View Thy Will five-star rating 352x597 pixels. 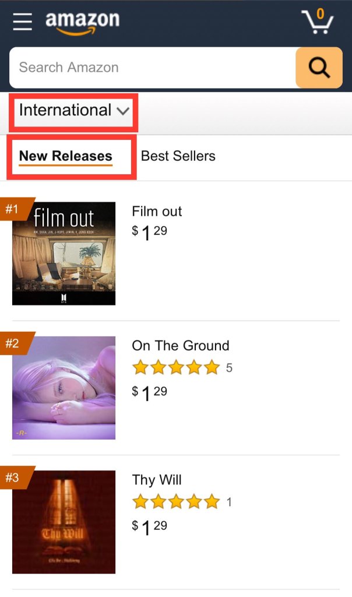[176, 502]
